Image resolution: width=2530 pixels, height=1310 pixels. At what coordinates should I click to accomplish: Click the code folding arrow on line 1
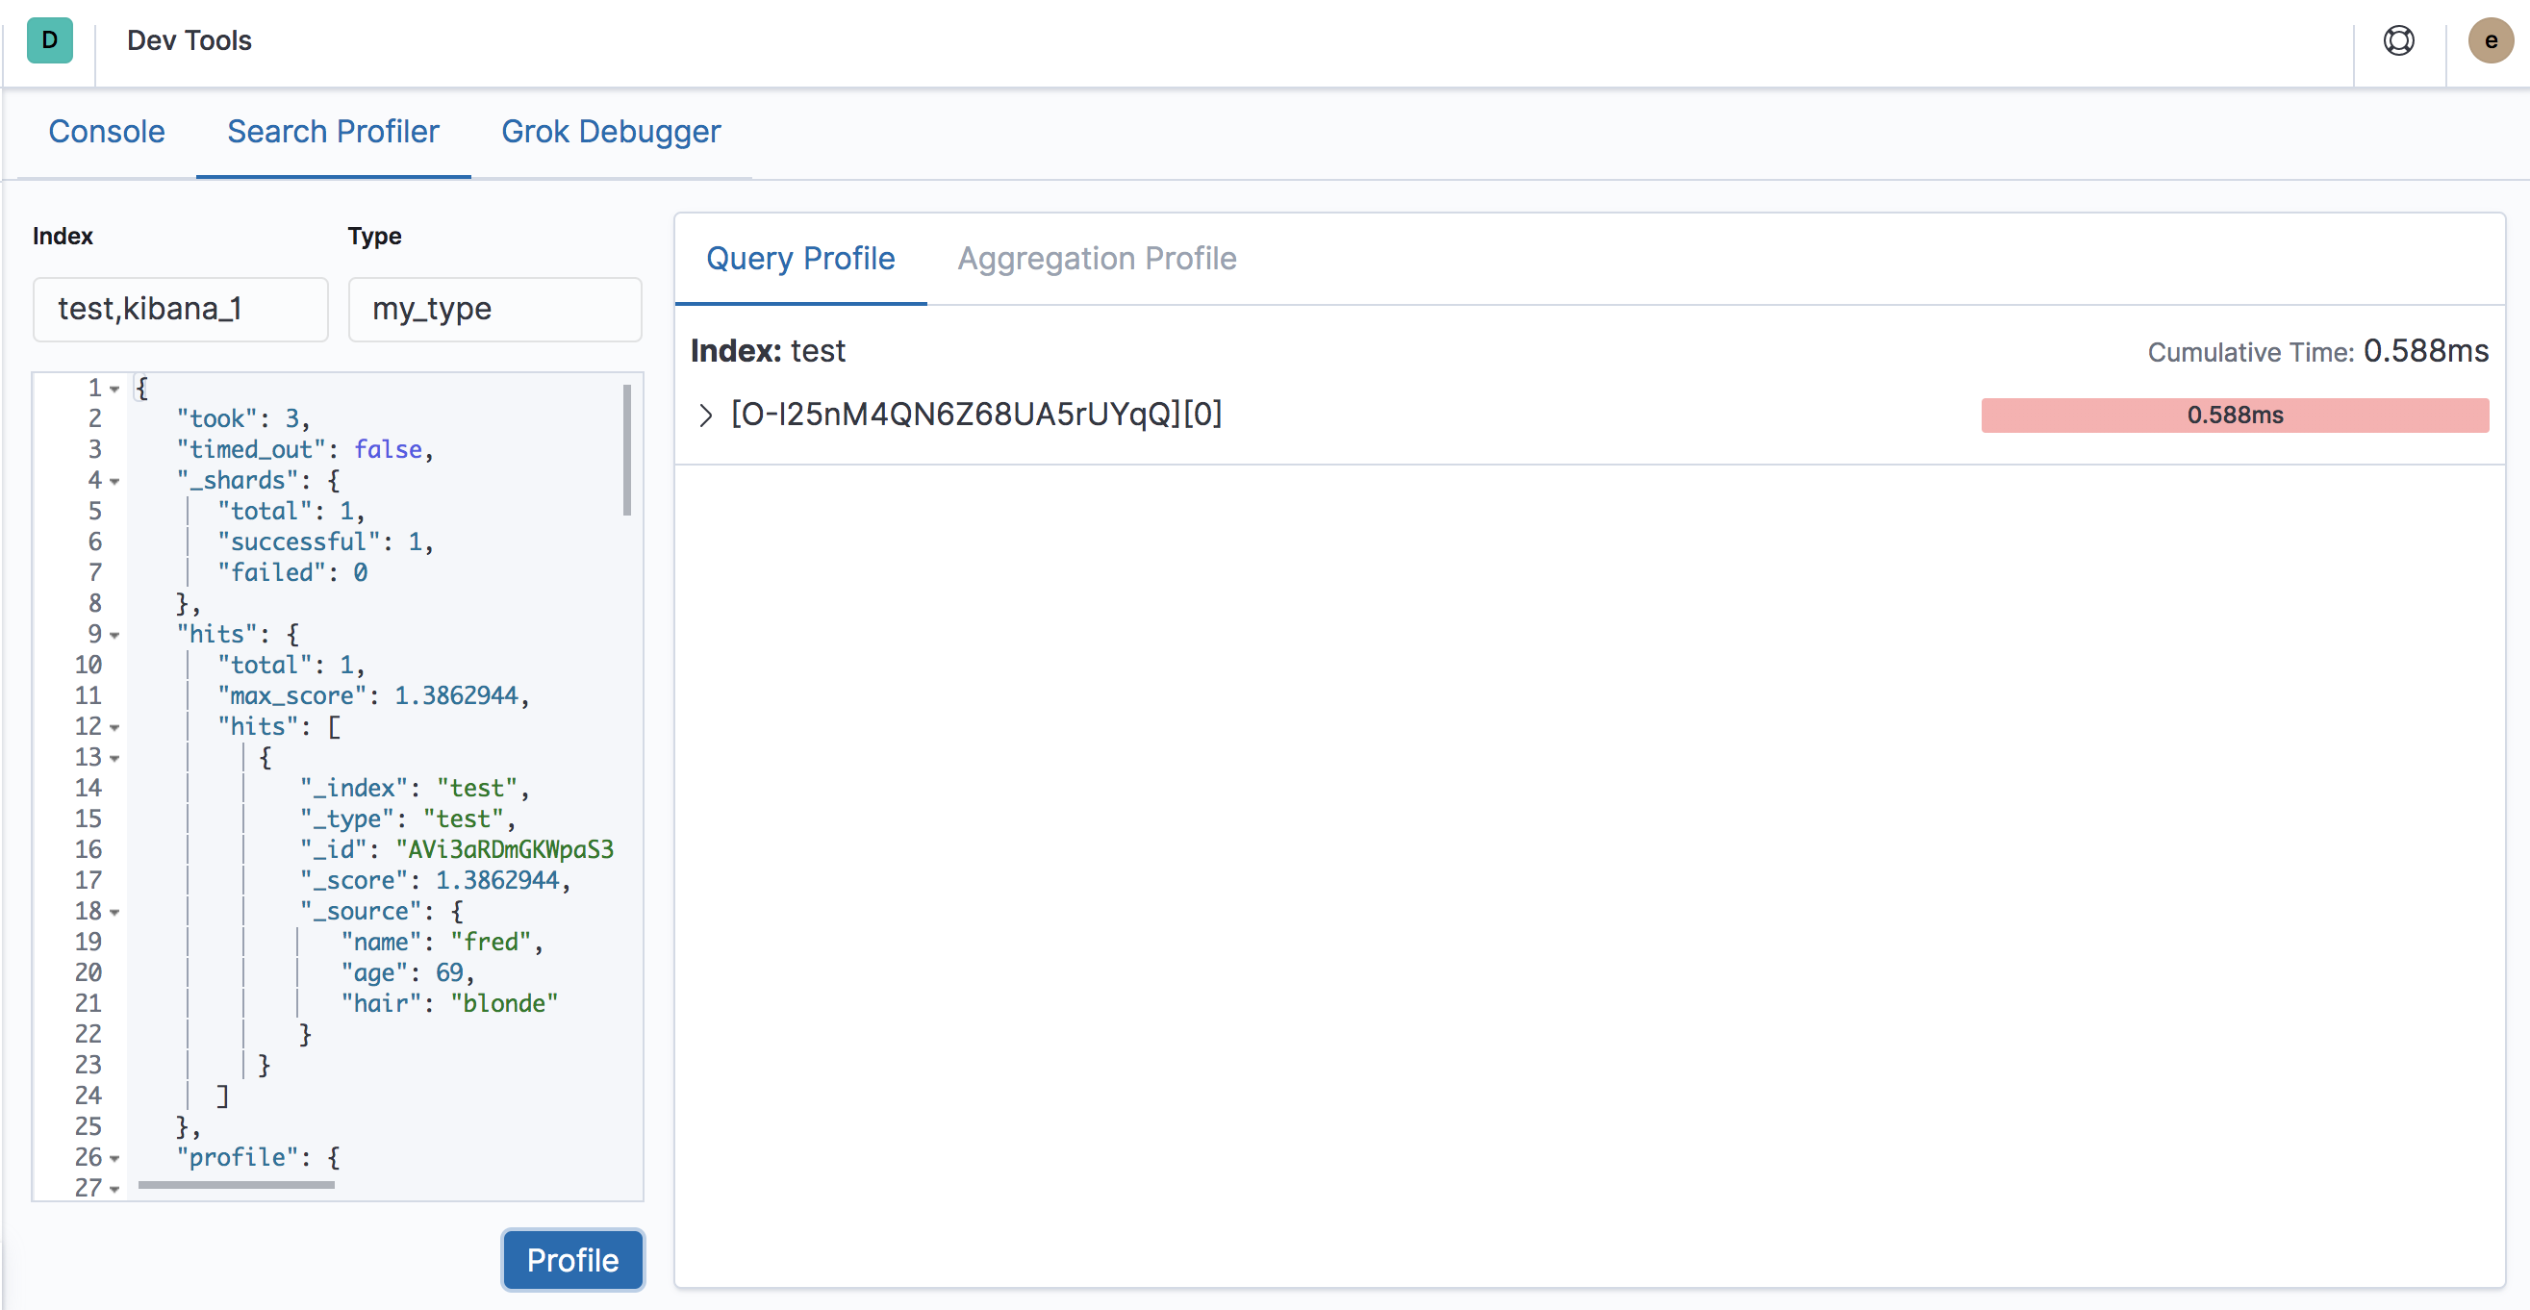pyautogui.click(x=114, y=390)
